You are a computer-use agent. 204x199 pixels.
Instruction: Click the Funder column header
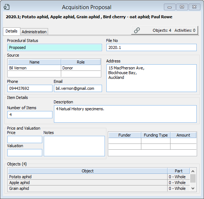pyautogui.click(x=125, y=135)
